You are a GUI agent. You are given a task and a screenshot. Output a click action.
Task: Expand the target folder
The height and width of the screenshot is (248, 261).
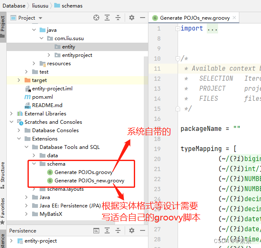point(19,80)
